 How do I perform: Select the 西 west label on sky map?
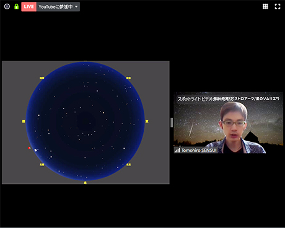click(x=24, y=121)
